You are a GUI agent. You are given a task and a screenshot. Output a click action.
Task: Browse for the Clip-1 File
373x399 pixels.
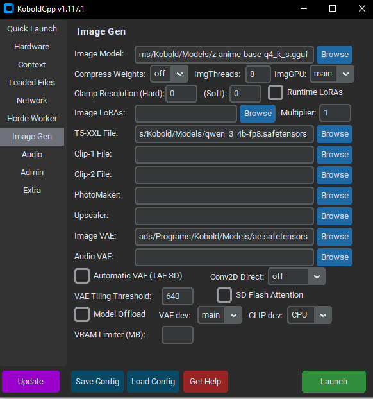(335, 155)
